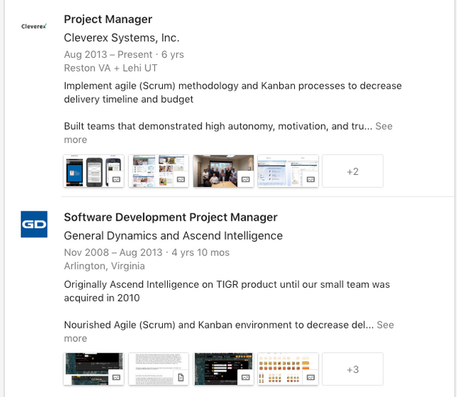Image resolution: width=457 pixels, height=397 pixels.
Task: Click image icon on map form thumbnail
Action: pyautogui.click(x=246, y=378)
